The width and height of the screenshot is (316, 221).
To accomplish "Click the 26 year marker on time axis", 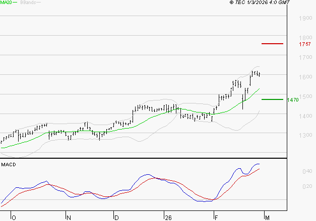I will 168,218.
